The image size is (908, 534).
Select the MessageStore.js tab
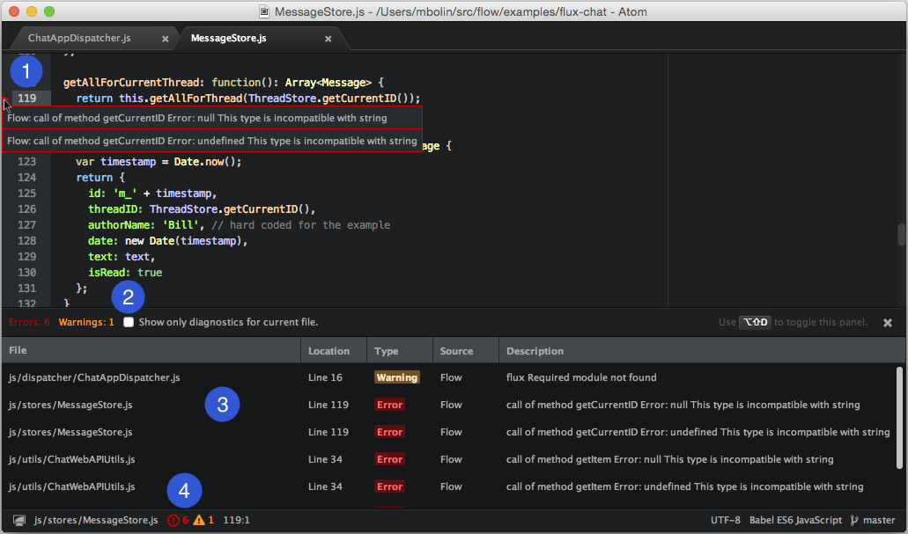pyautogui.click(x=228, y=39)
